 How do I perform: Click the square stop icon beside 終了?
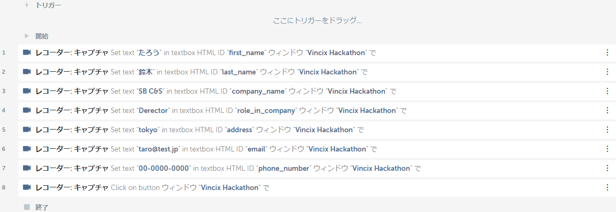pos(27,207)
